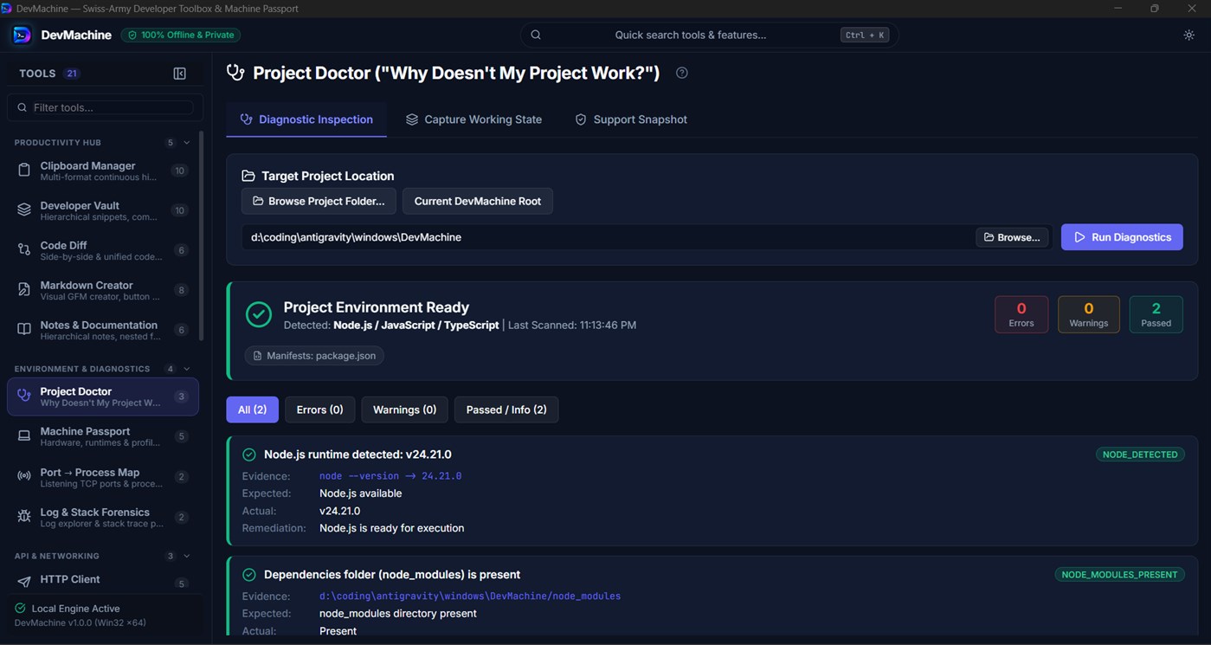1211x645 pixels.
Task: Open Markdown Creator tool
Action: (103, 290)
